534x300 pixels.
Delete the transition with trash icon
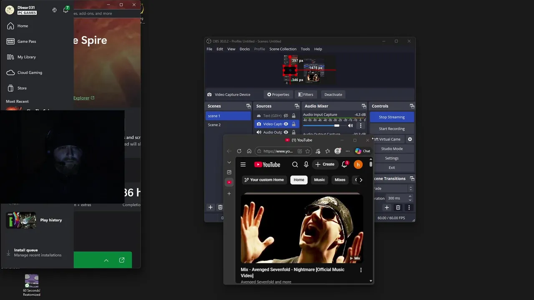[398, 207]
